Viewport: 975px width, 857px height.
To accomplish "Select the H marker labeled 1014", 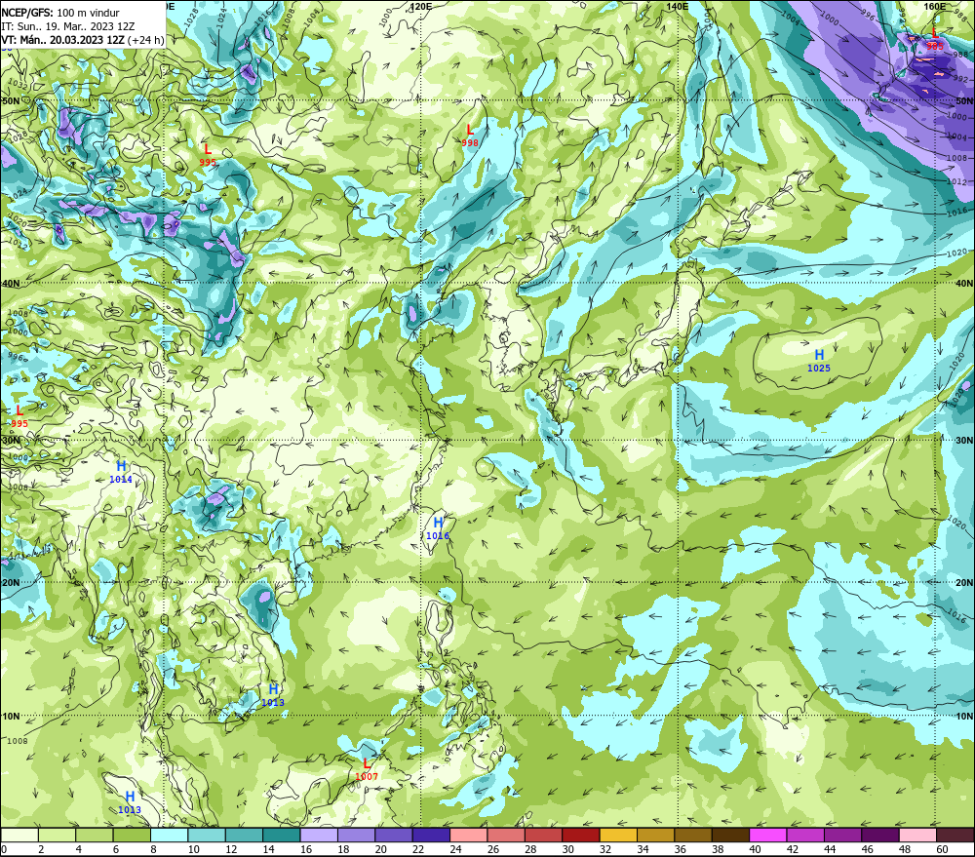I will click(x=121, y=466).
